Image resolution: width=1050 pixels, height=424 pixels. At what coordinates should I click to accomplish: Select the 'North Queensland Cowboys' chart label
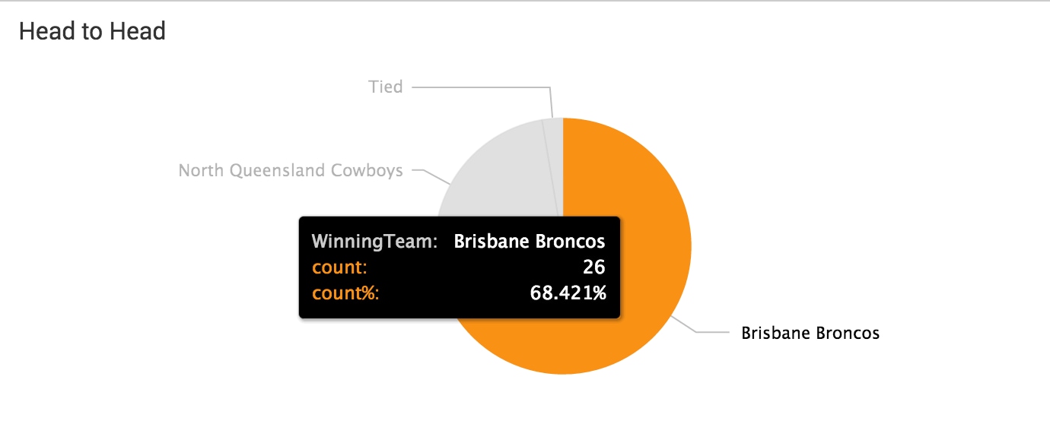coord(291,170)
